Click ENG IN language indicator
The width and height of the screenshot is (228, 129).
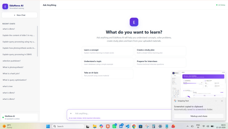(198, 126)
